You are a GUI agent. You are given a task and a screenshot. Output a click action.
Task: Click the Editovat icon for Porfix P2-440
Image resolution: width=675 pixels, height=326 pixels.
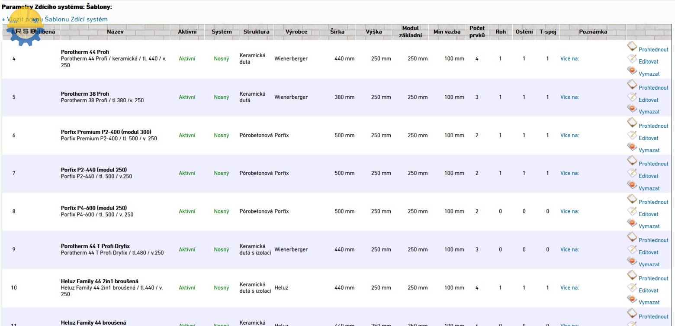(632, 174)
